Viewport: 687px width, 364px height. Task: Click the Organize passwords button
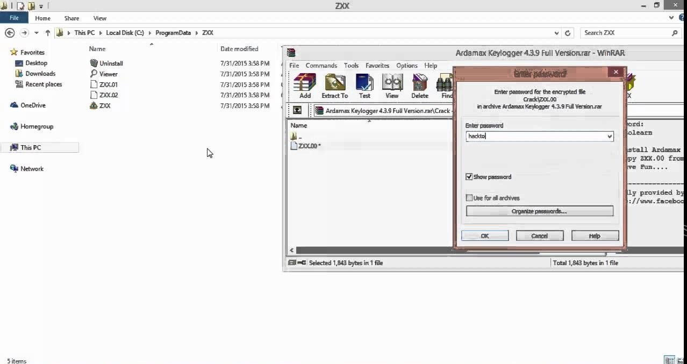point(540,211)
